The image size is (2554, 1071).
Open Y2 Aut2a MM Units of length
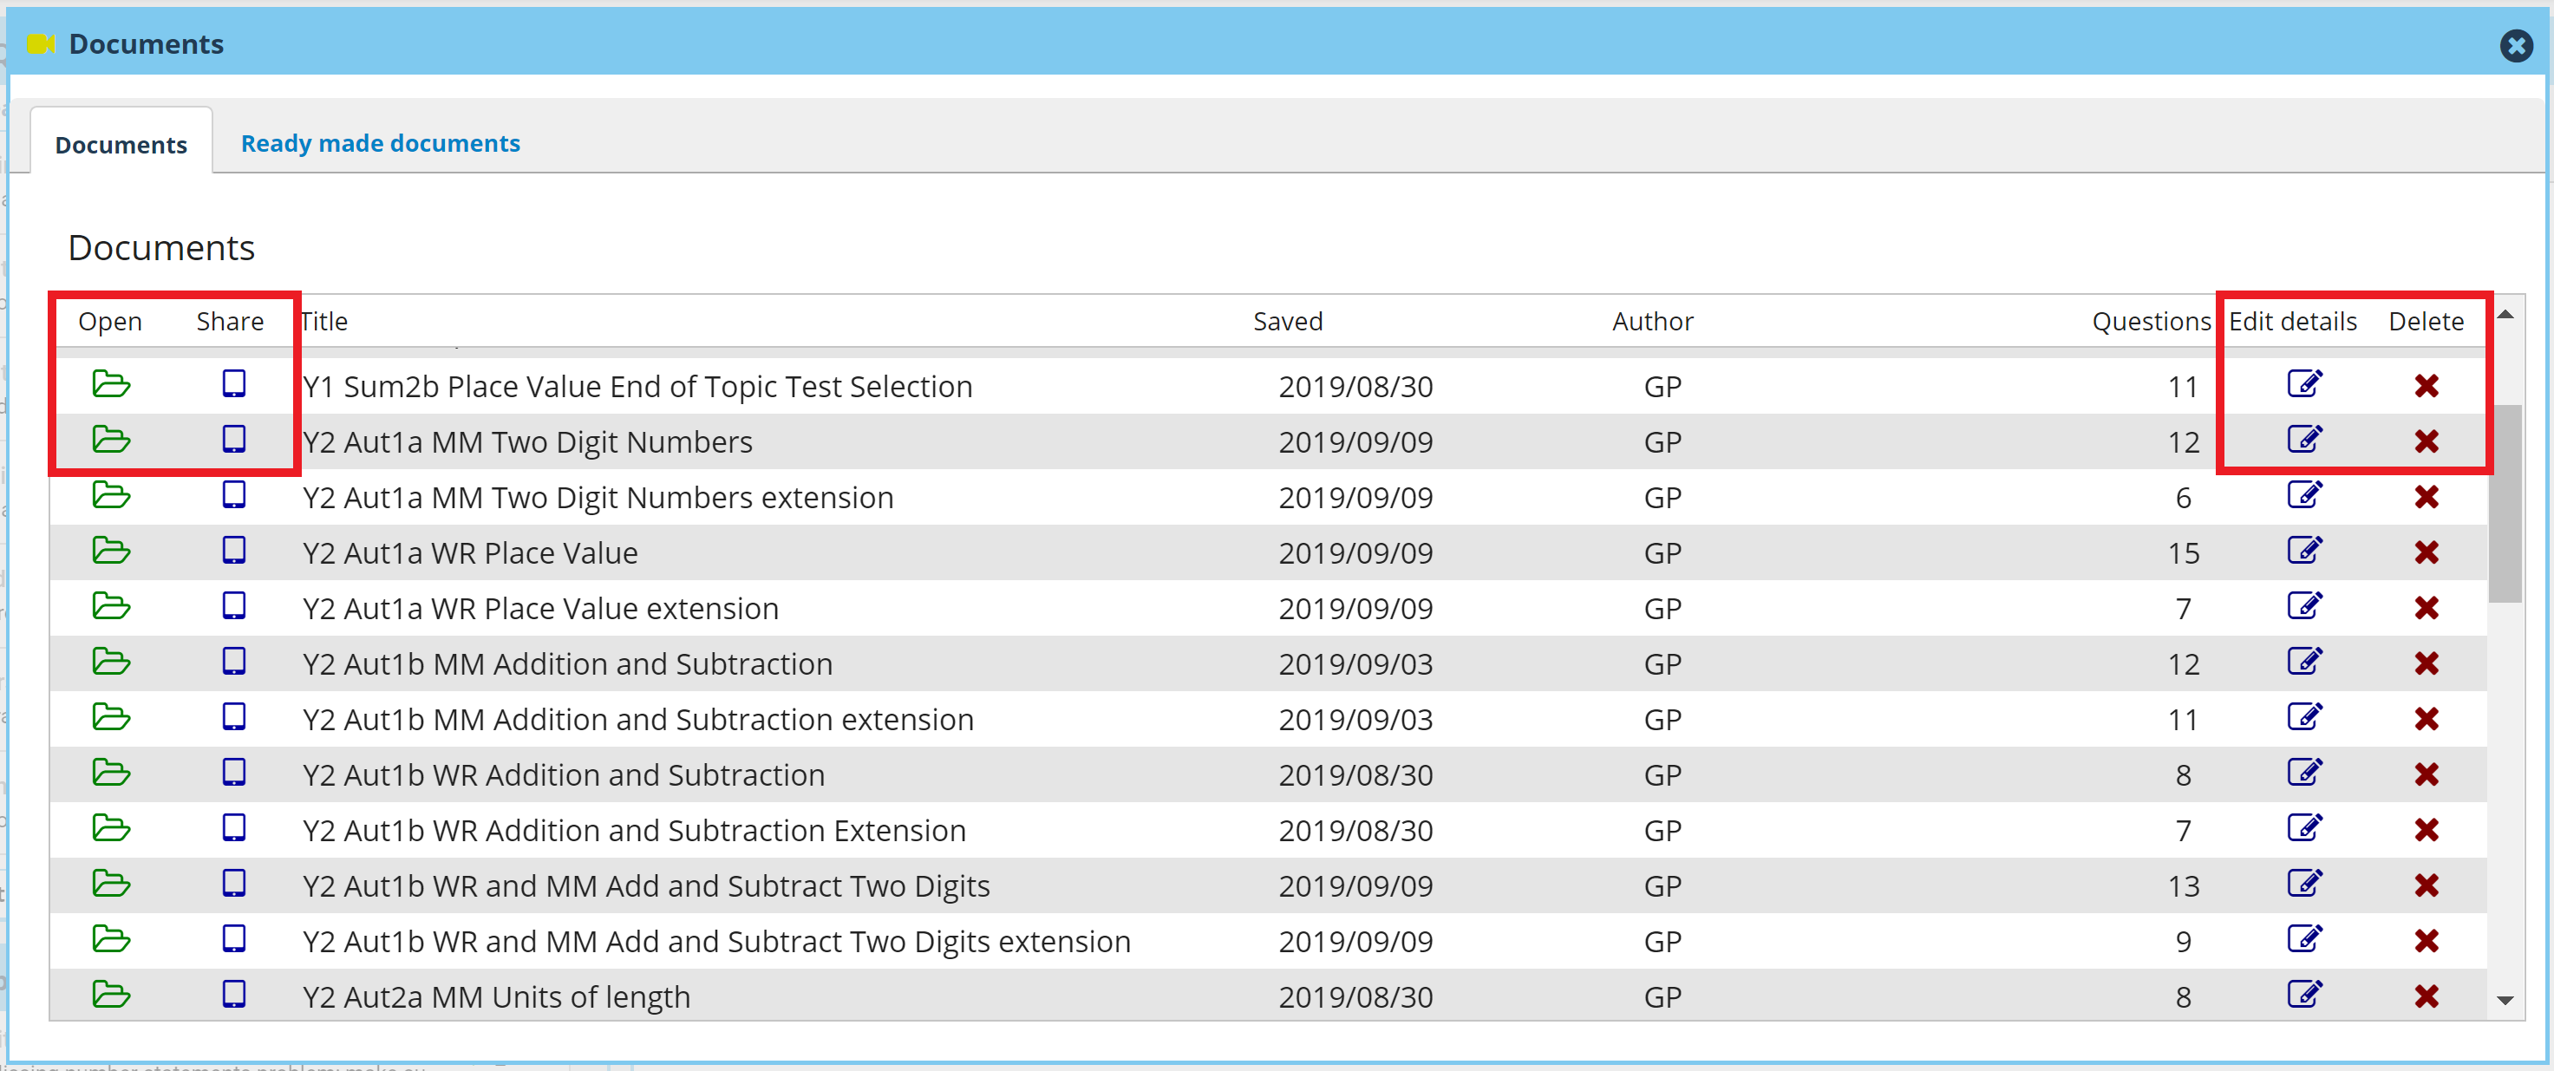pos(111,995)
